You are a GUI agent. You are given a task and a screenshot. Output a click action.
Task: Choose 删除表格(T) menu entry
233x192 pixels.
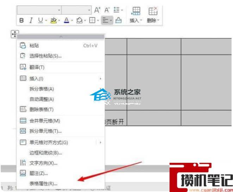[61, 109]
